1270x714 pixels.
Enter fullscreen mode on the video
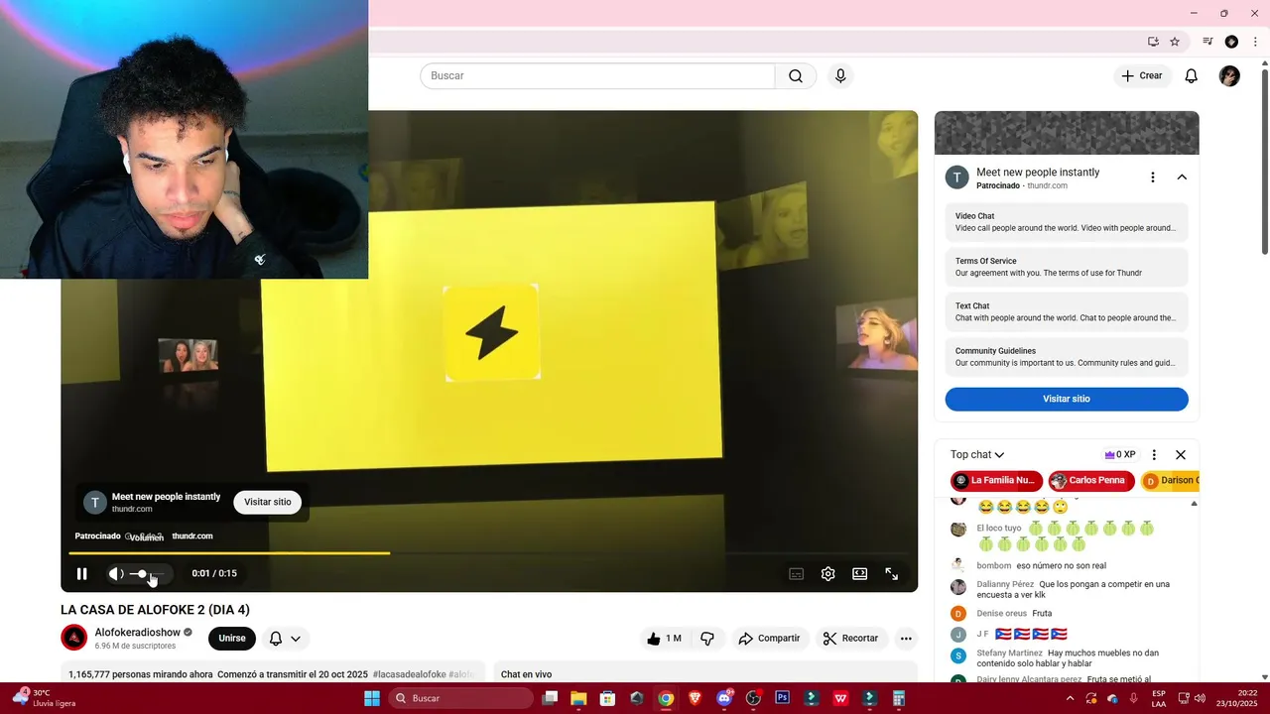(x=892, y=573)
